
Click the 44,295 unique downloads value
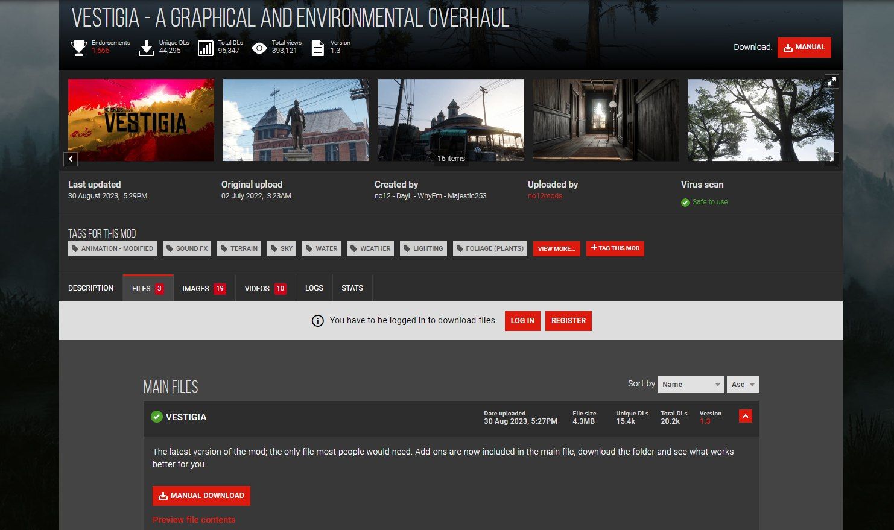point(170,51)
